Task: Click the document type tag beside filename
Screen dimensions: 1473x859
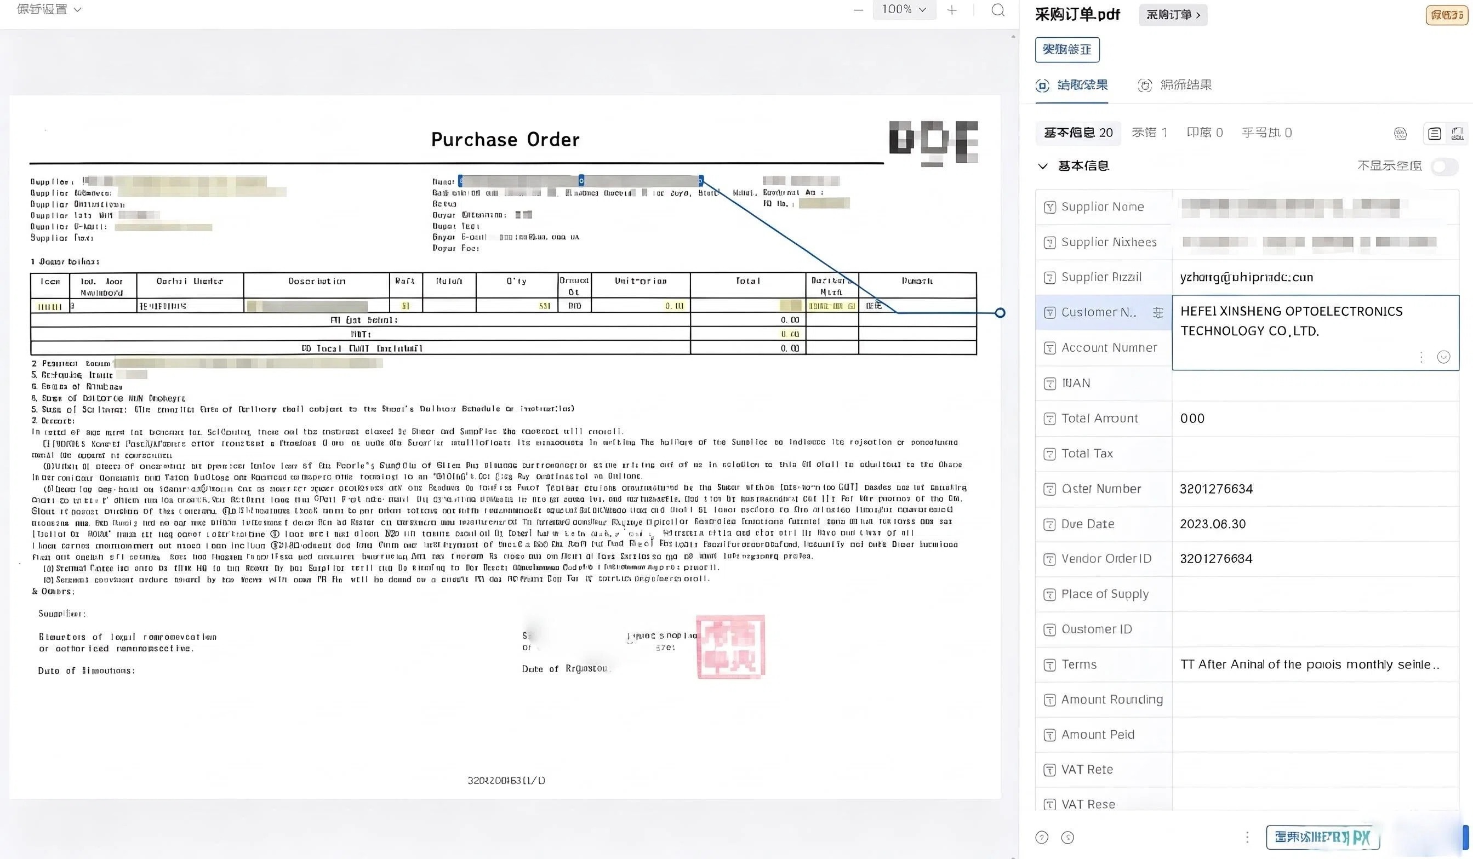Action: [1173, 15]
